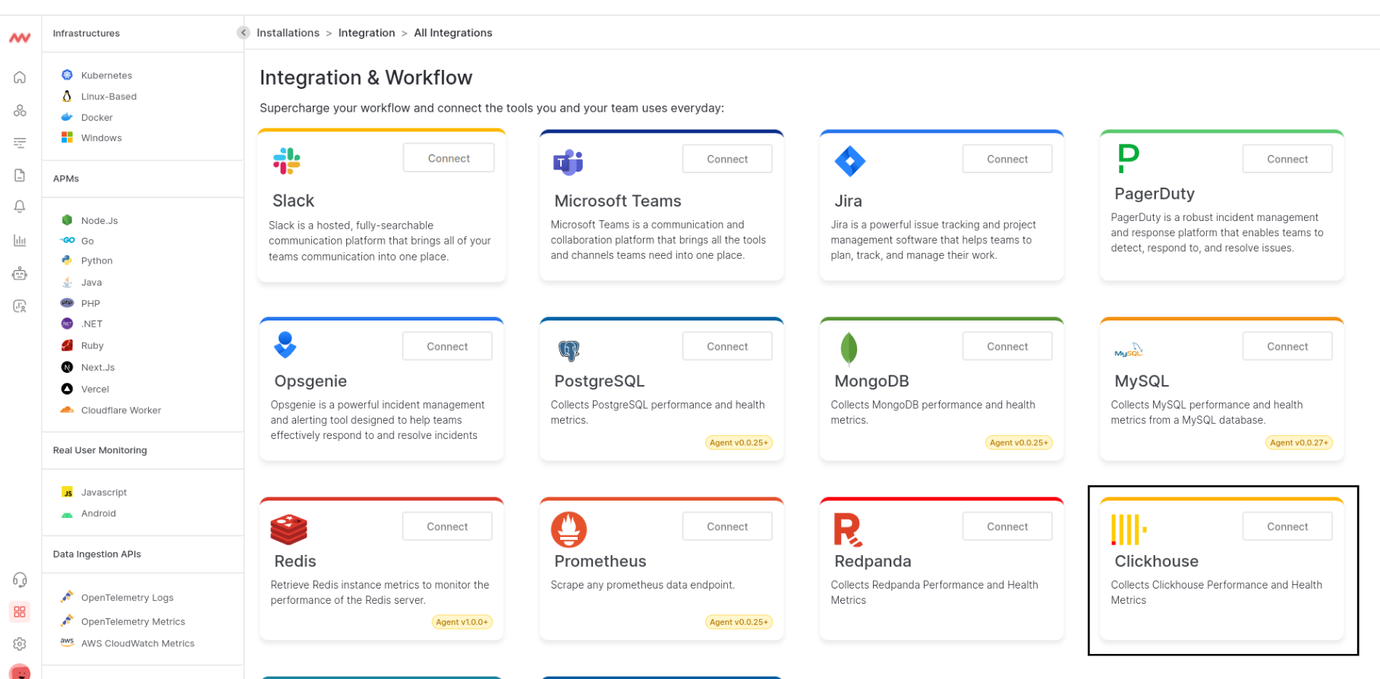Click the Slack logo icon
Viewport: 1380px width, 679px height.
pyautogui.click(x=287, y=161)
